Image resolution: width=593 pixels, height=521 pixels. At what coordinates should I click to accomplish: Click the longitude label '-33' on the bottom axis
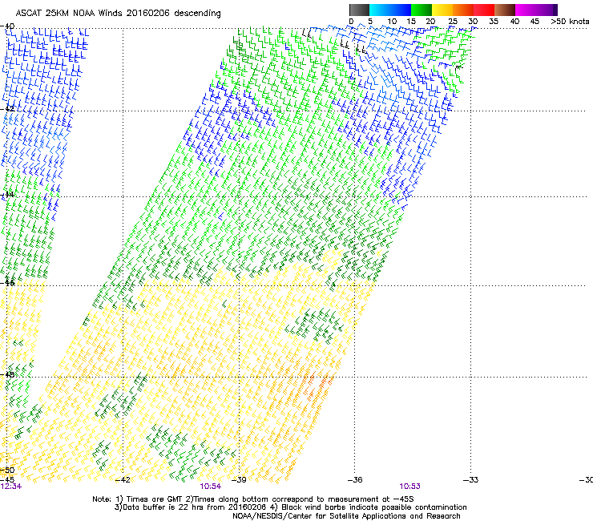[470, 480]
